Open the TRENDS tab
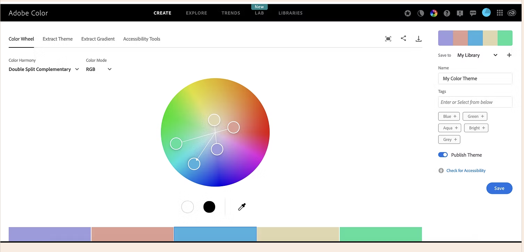The height and width of the screenshot is (252, 524). 231,13
